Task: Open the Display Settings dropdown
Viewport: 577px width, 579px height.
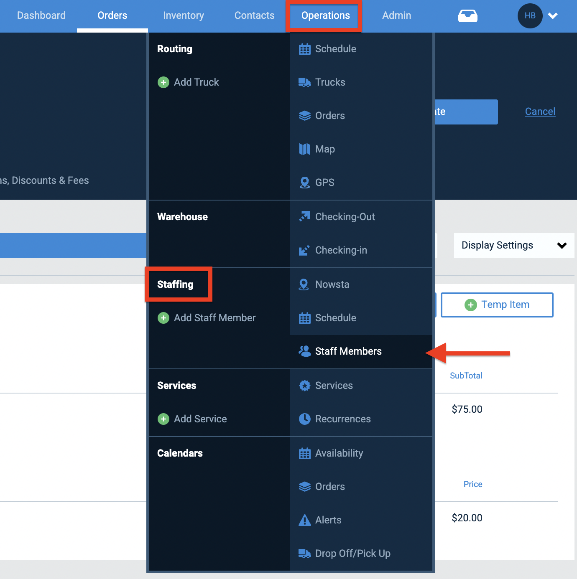Action: 514,245
